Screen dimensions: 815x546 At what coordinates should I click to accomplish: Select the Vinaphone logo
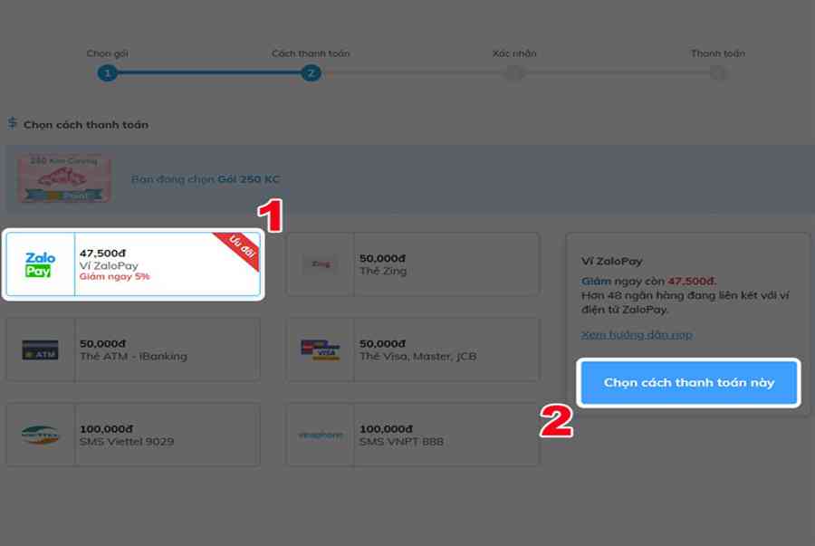[x=321, y=435]
